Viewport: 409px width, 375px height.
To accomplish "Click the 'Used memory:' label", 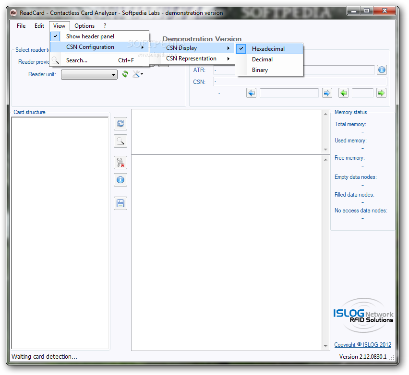I will point(350,141).
